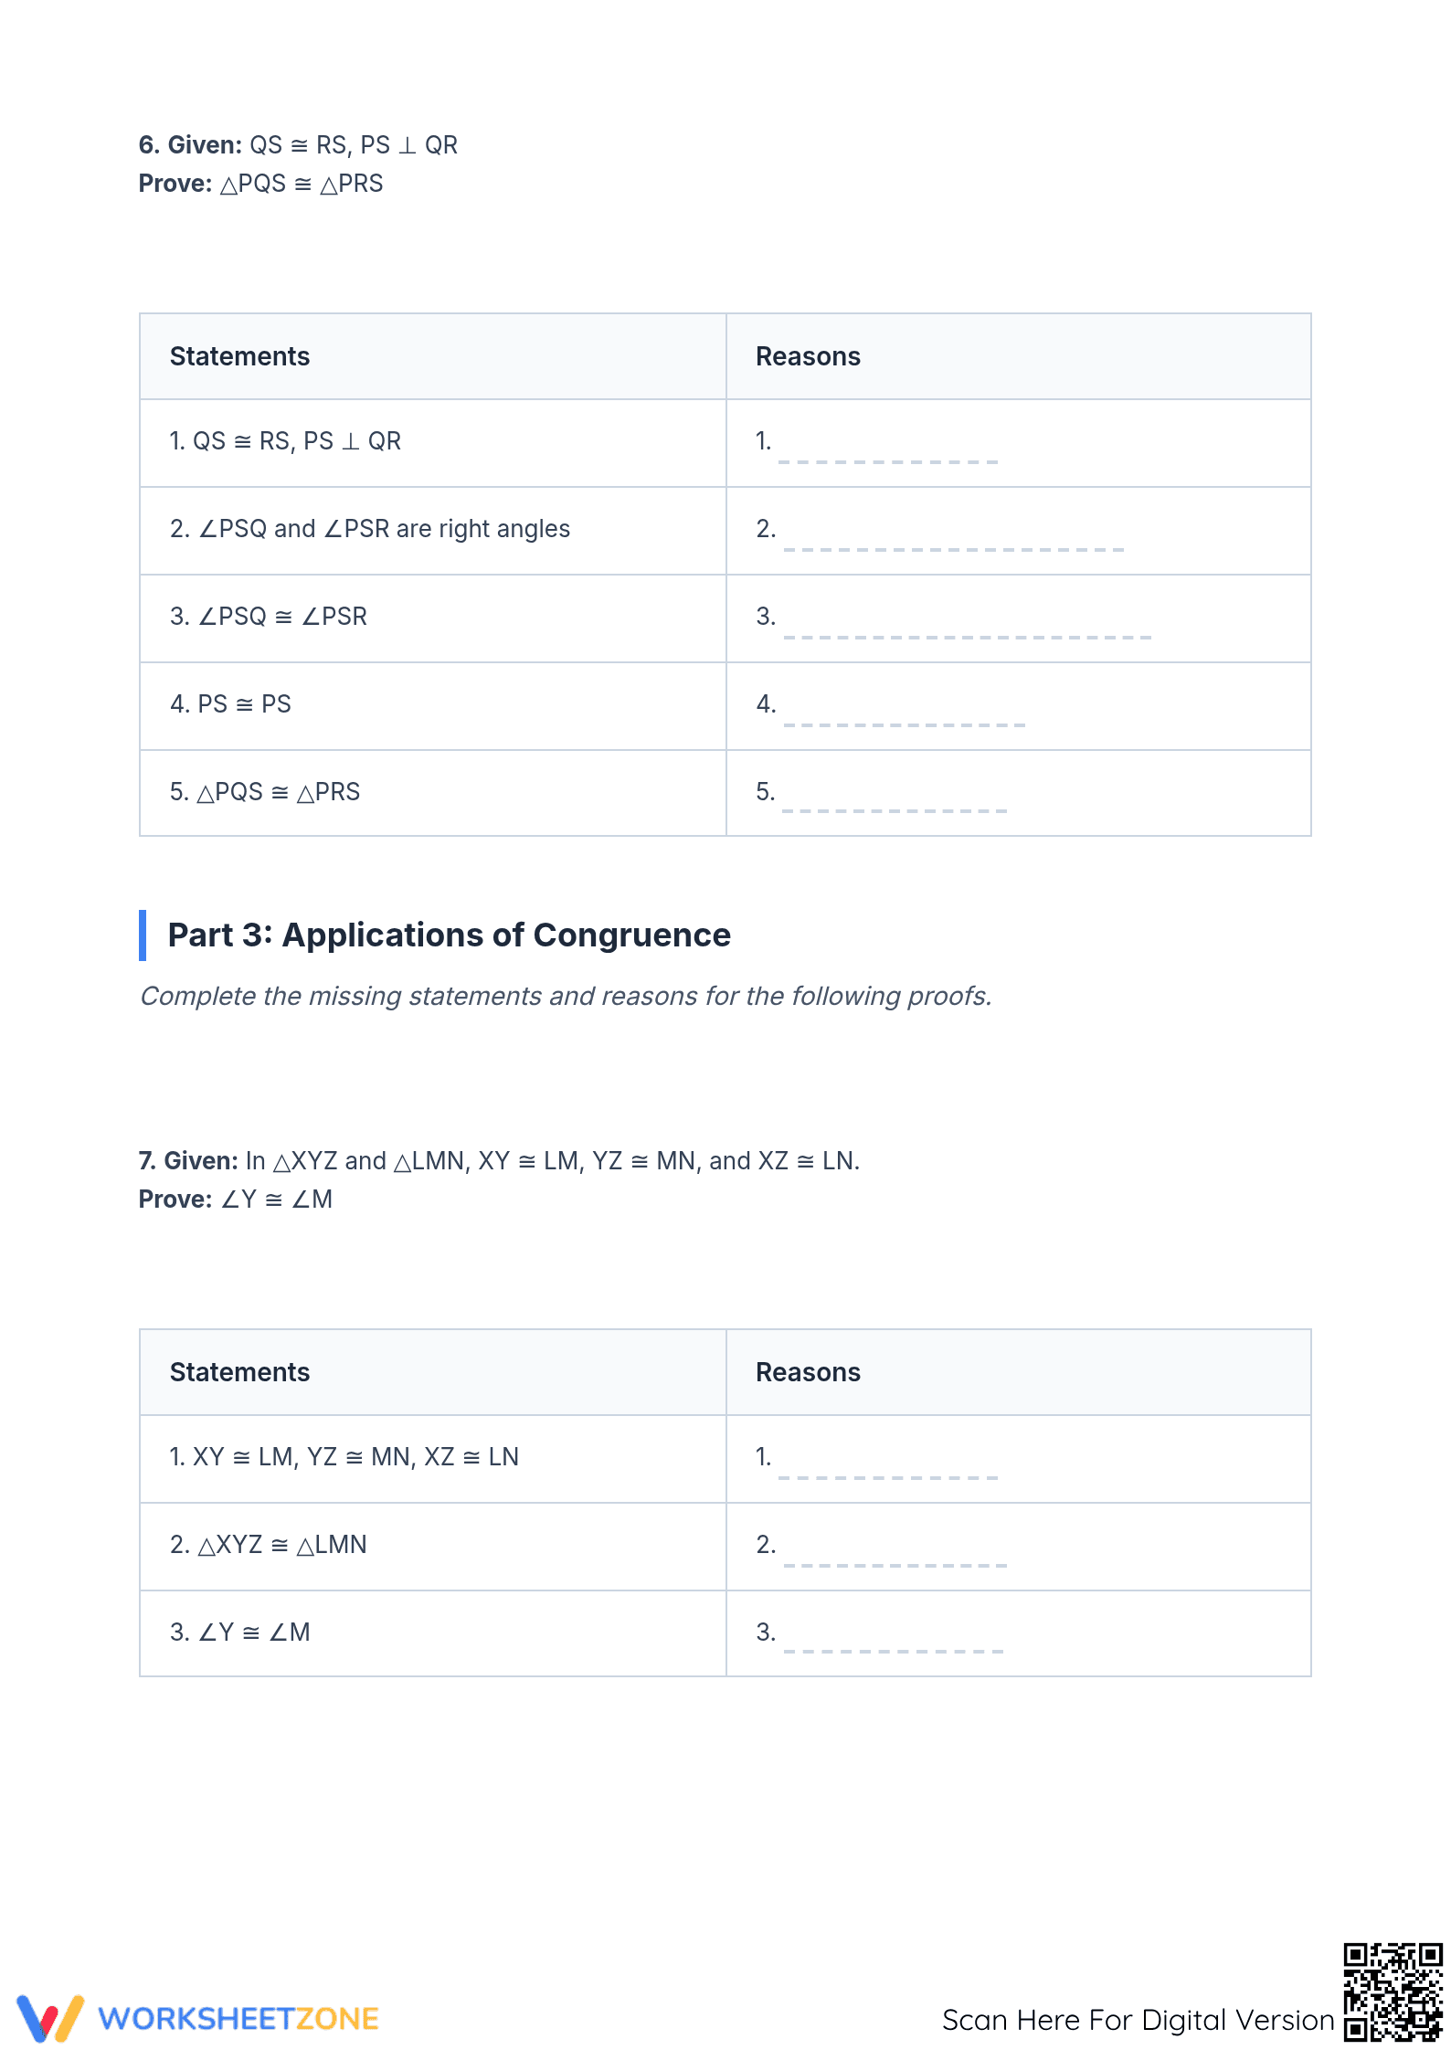Click the WorksheetZone logo icon

[x=50, y=2018]
